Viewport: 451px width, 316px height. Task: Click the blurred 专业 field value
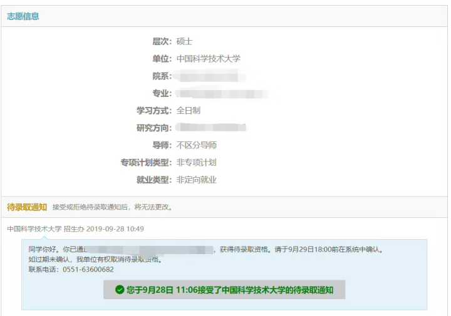[x=222, y=93]
